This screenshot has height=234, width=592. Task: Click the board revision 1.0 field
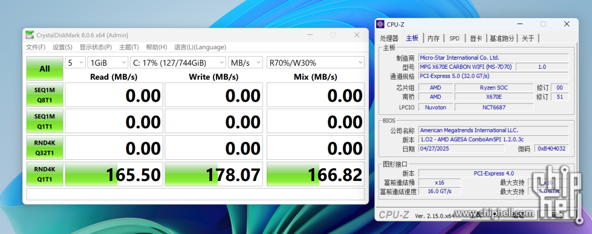point(542,67)
